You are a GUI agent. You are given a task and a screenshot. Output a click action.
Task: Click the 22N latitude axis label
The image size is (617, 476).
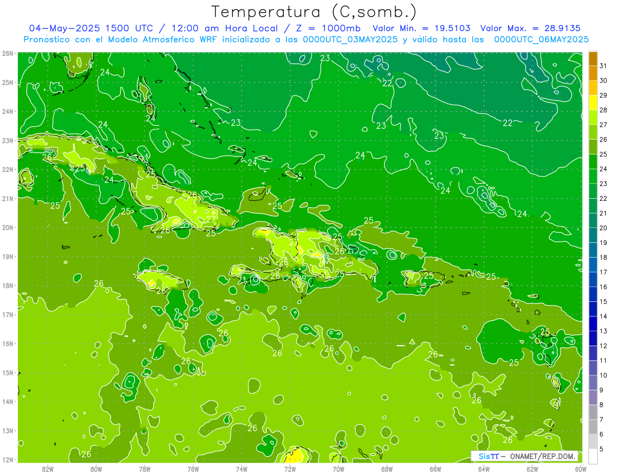(8, 169)
